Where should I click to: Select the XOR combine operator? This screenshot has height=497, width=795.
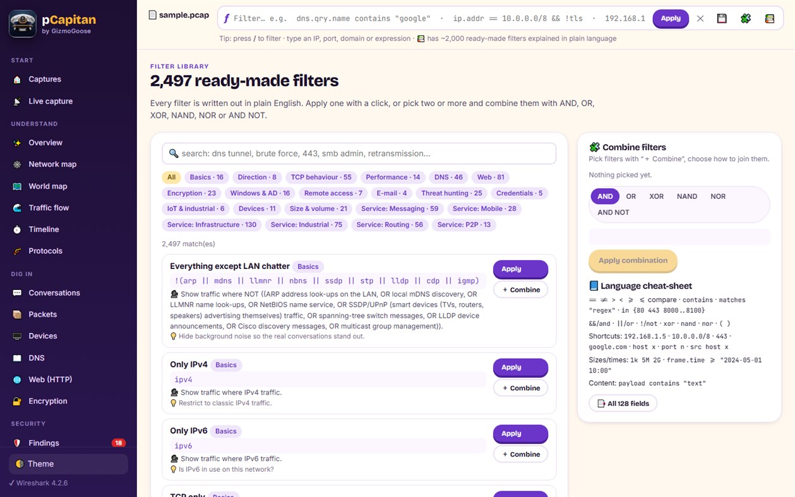click(657, 196)
